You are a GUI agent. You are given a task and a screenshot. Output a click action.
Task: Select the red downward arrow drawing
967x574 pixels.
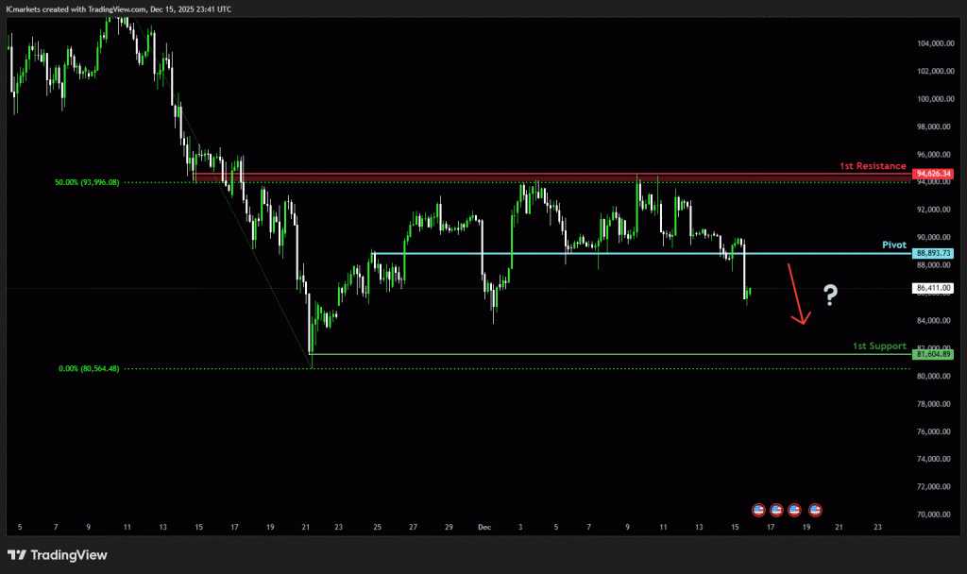click(x=796, y=295)
